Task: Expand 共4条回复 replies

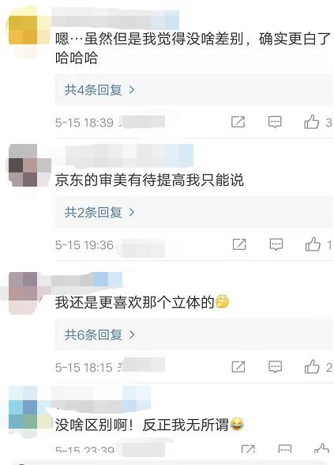Action: coord(99,89)
